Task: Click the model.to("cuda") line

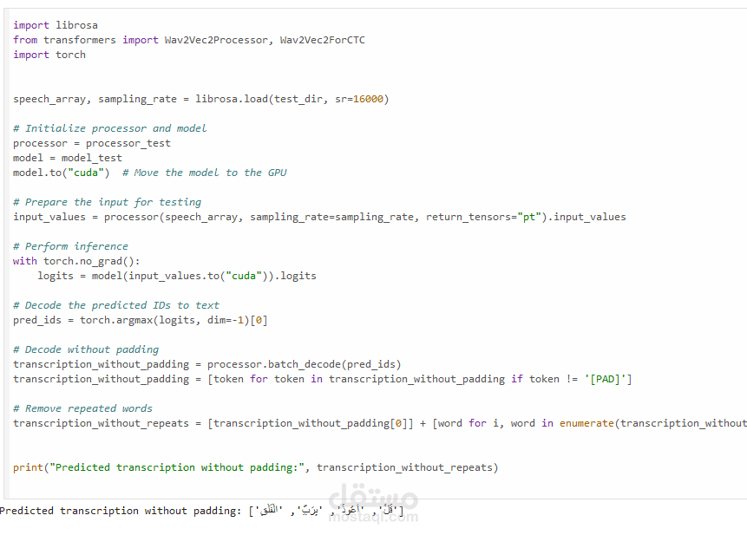Action: tap(150, 173)
